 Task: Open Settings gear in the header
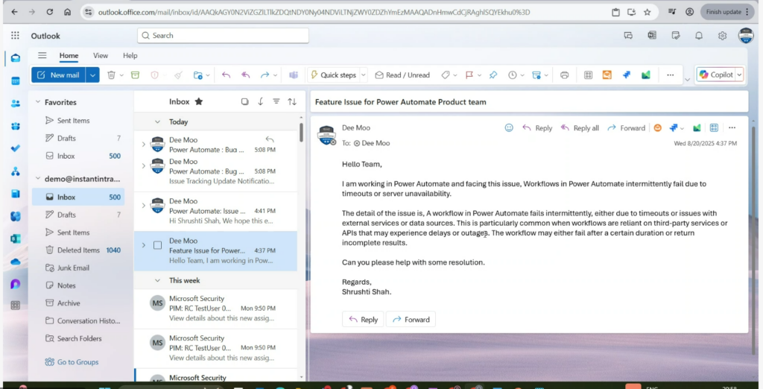[722, 36]
